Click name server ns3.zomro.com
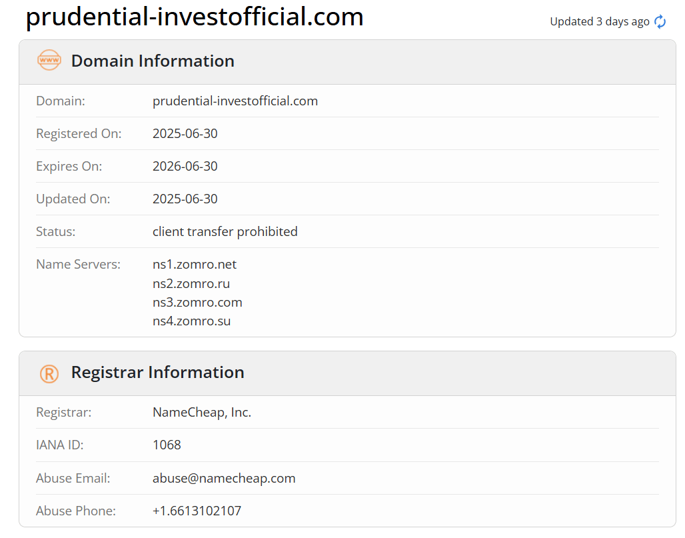 197,303
